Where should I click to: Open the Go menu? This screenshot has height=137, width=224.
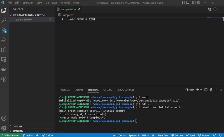(47, 3)
